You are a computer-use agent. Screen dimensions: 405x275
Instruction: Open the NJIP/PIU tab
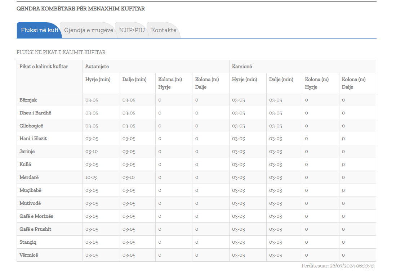click(132, 30)
